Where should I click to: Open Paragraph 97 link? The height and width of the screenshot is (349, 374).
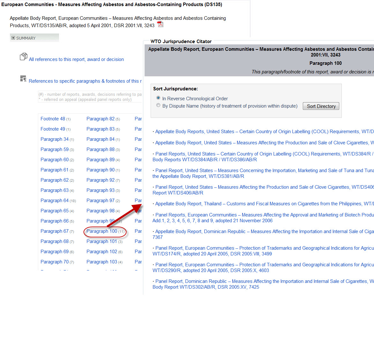point(101,201)
